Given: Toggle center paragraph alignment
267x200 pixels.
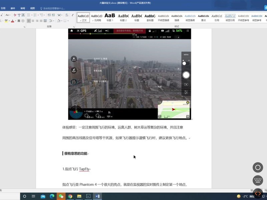Looking at the screenshot, I should [x=32, y=21].
